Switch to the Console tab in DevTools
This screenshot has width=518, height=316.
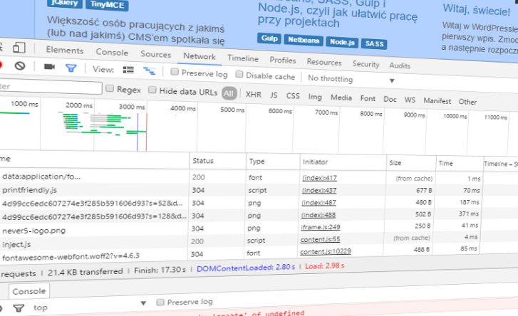coord(112,53)
